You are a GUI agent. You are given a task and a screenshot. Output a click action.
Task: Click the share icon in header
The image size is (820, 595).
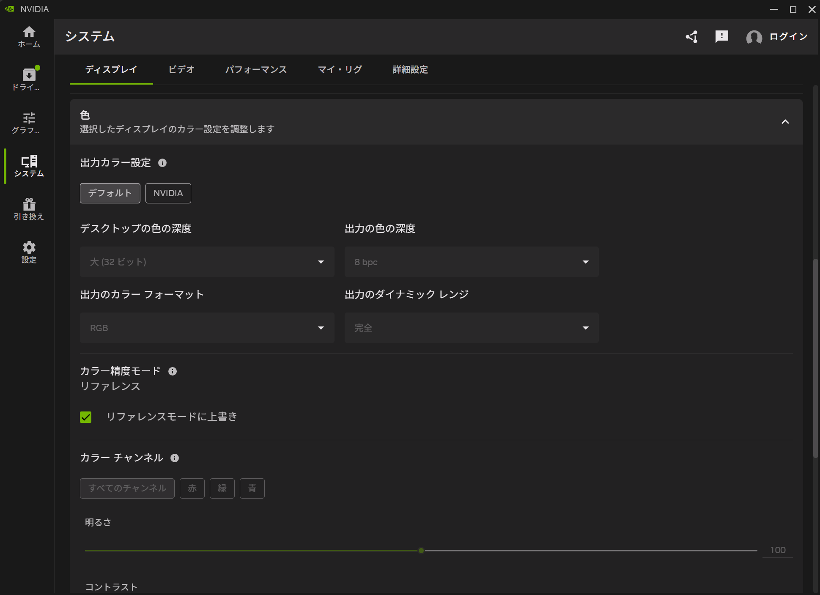pos(692,37)
